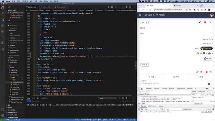Toggle the .cls class editor in the Styles pane

click(x=207, y=95)
